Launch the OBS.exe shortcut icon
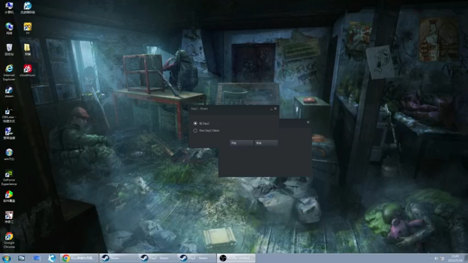 (9, 115)
